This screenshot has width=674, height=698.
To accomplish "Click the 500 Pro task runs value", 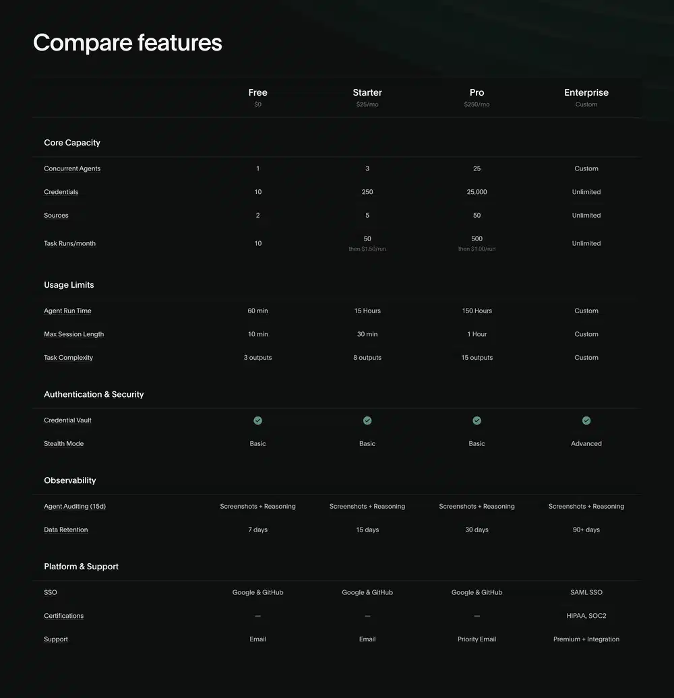I will tap(477, 239).
